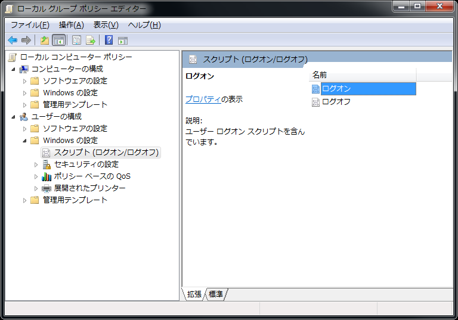Expand ソフトウェアの設定 under ユーザーの構成
Image resolution: width=458 pixels, height=320 pixels.
(24, 129)
